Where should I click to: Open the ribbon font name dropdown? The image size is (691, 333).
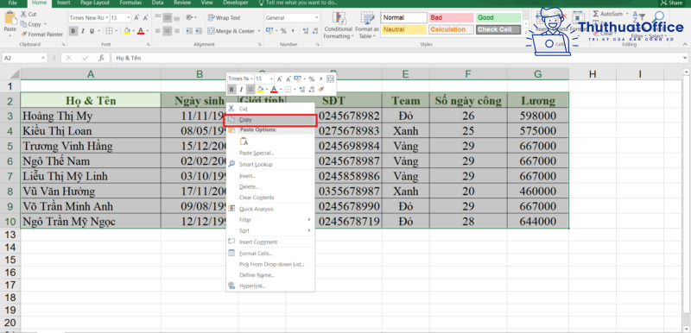pos(106,18)
